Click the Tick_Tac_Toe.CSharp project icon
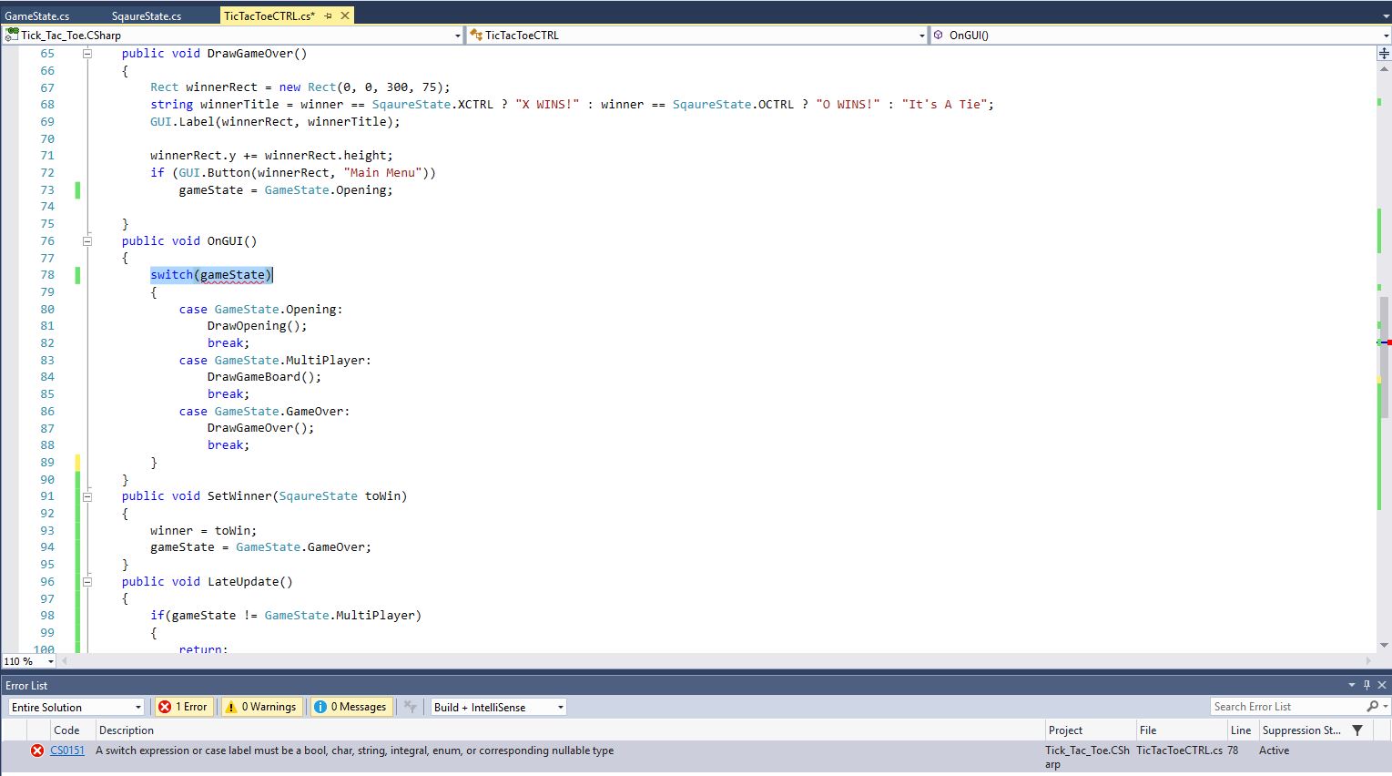This screenshot has height=776, width=1392. (12, 36)
